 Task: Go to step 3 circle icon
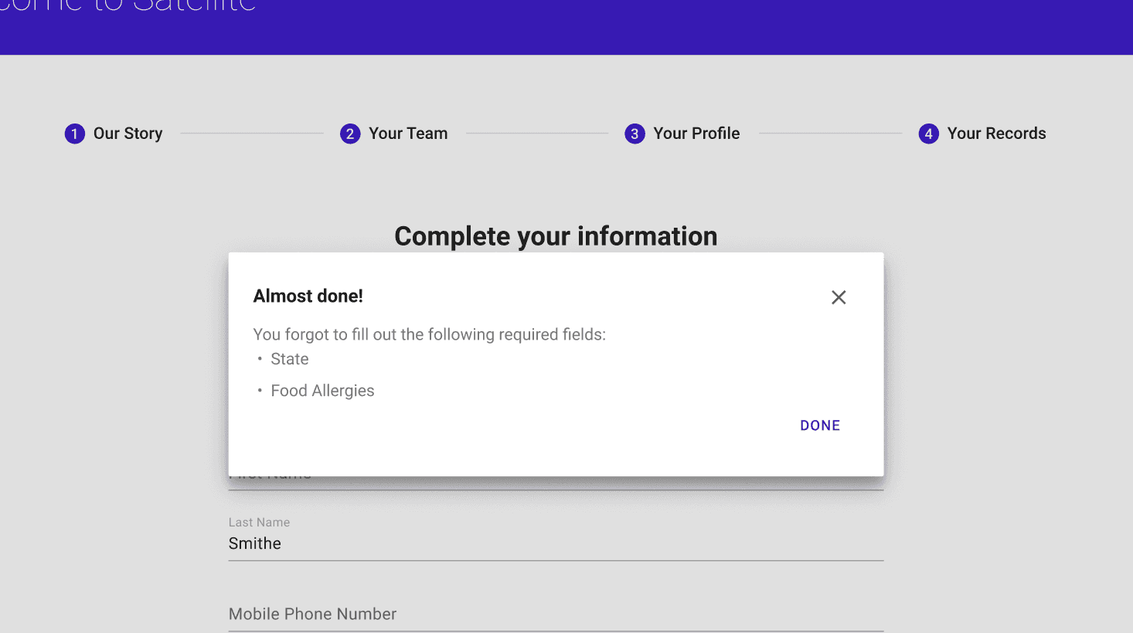[635, 134]
